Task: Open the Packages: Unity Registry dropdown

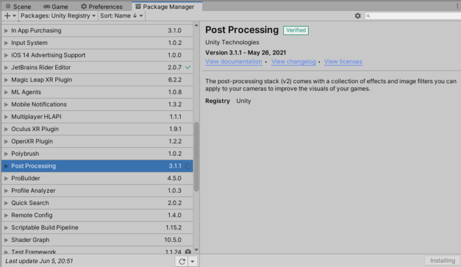Action: pyautogui.click(x=58, y=16)
